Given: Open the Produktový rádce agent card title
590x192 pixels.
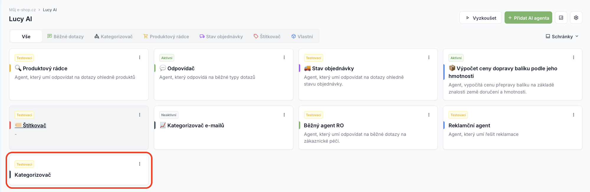Looking at the screenshot, I should 45,68.
